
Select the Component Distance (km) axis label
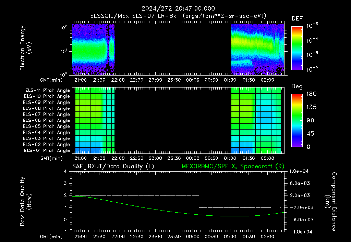(331, 202)
